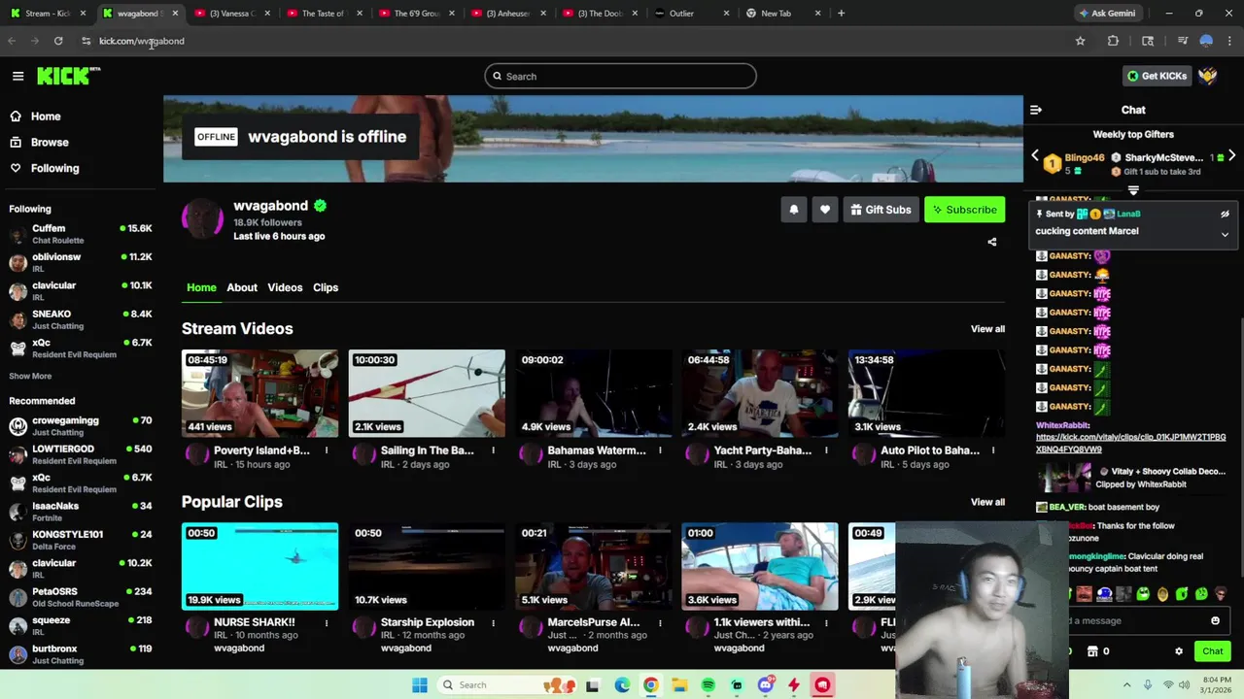Viewport: 1244px width, 699px height.
Task: Open the Windows Start menu
Action: point(419,685)
